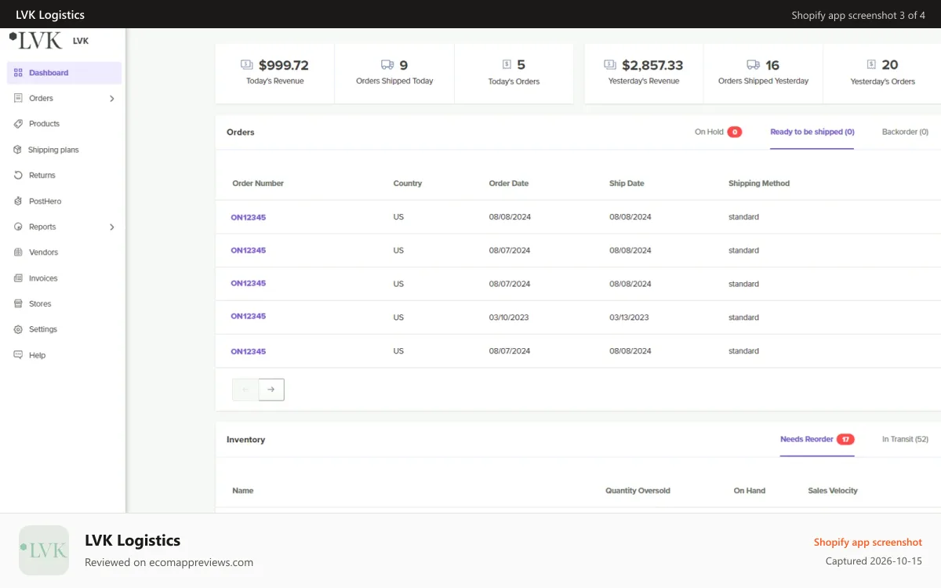Open ON12345 order dated 03/10/2023

pos(248,316)
